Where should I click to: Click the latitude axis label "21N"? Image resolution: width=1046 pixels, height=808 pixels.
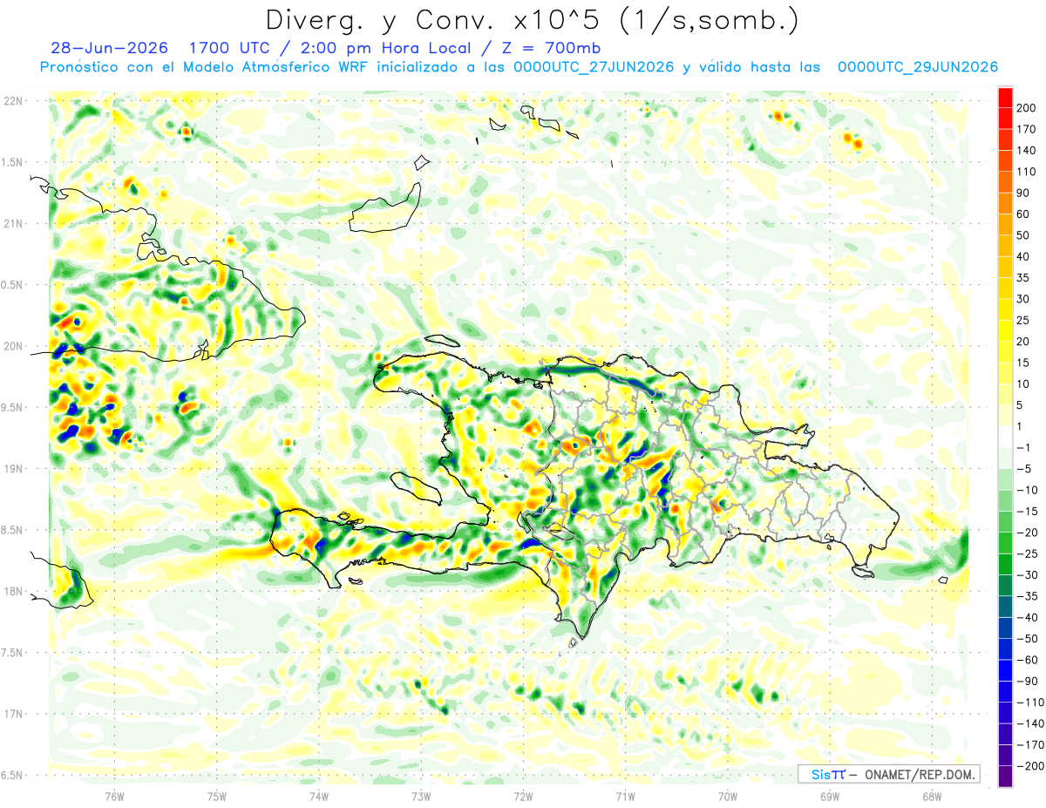pyautogui.click(x=14, y=223)
